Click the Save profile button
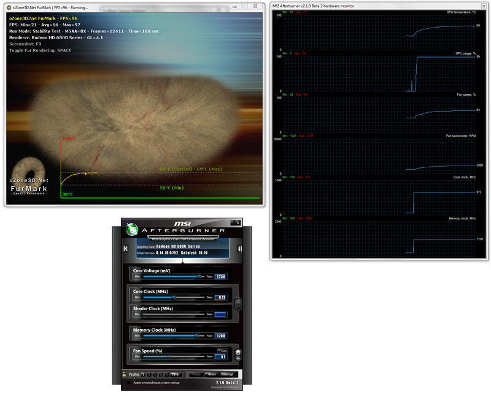 click(175, 374)
